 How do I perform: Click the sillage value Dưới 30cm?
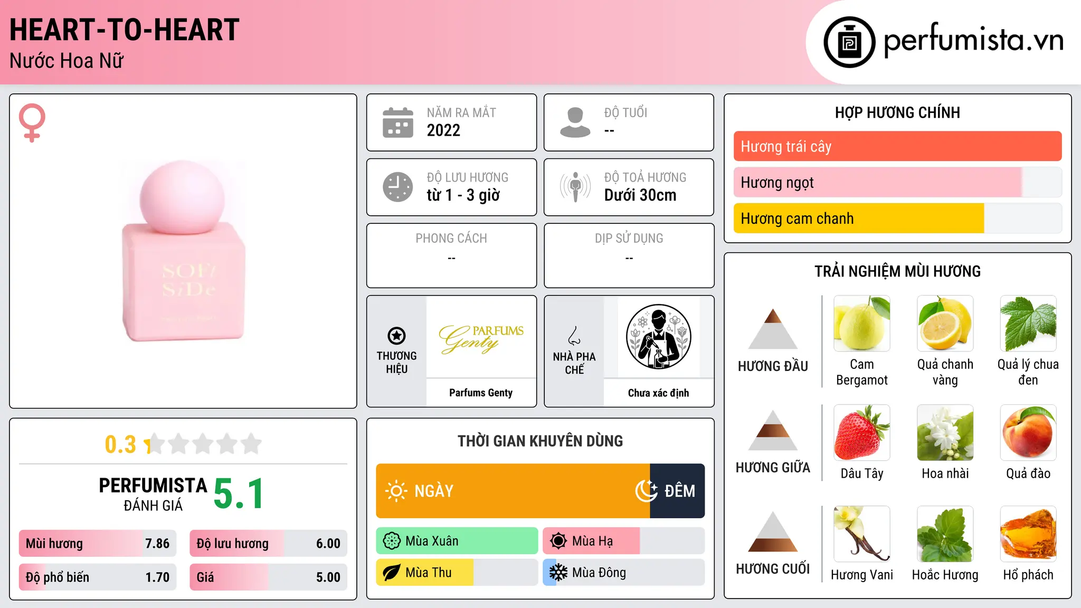[640, 195]
